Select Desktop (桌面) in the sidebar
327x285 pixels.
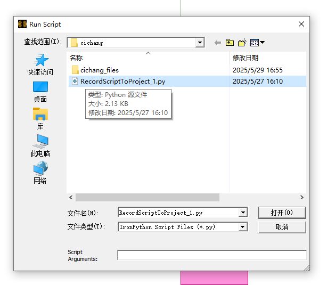pyautogui.click(x=40, y=92)
